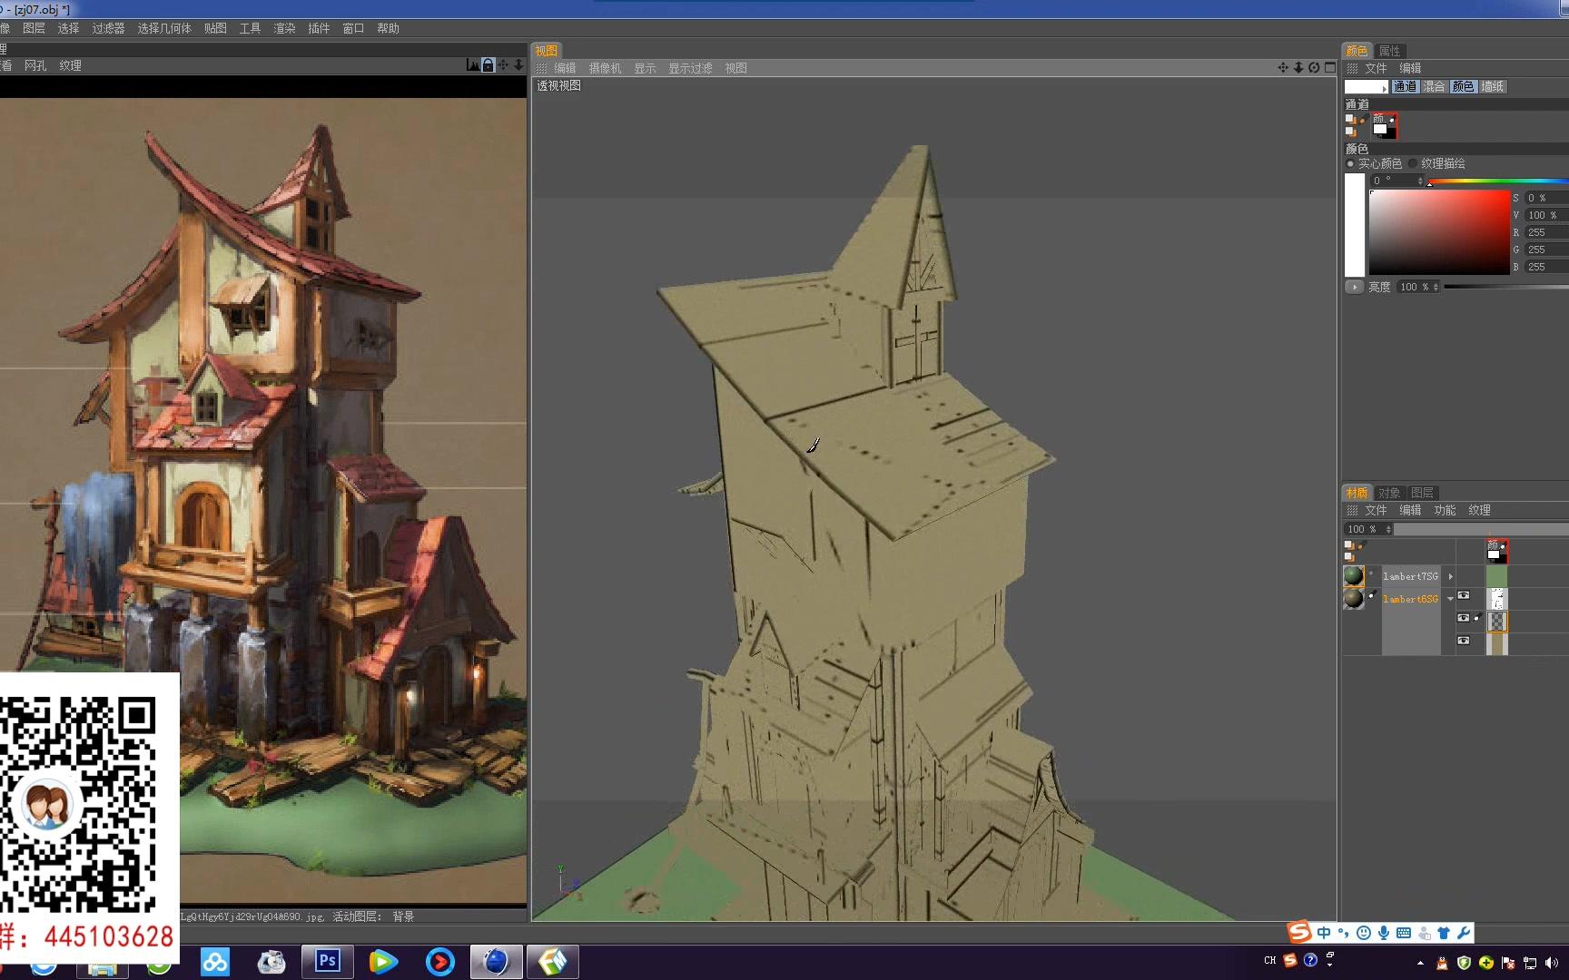Expand the lambert7SG material layers
Viewport: 1569px width, 980px height.
pos(1451,576)
